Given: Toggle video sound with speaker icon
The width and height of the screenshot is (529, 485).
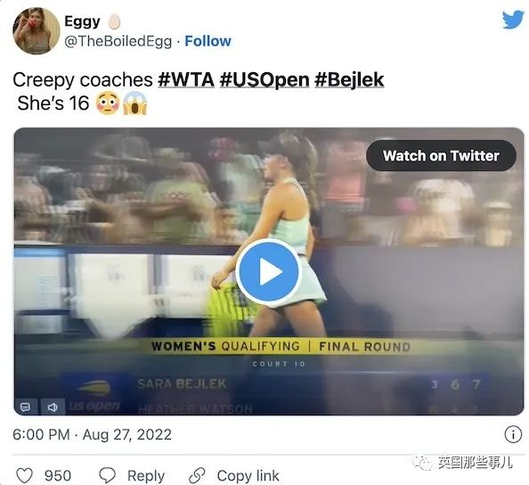Looking at the screenshot, I should pyautogui.click(x=53, y=407).
